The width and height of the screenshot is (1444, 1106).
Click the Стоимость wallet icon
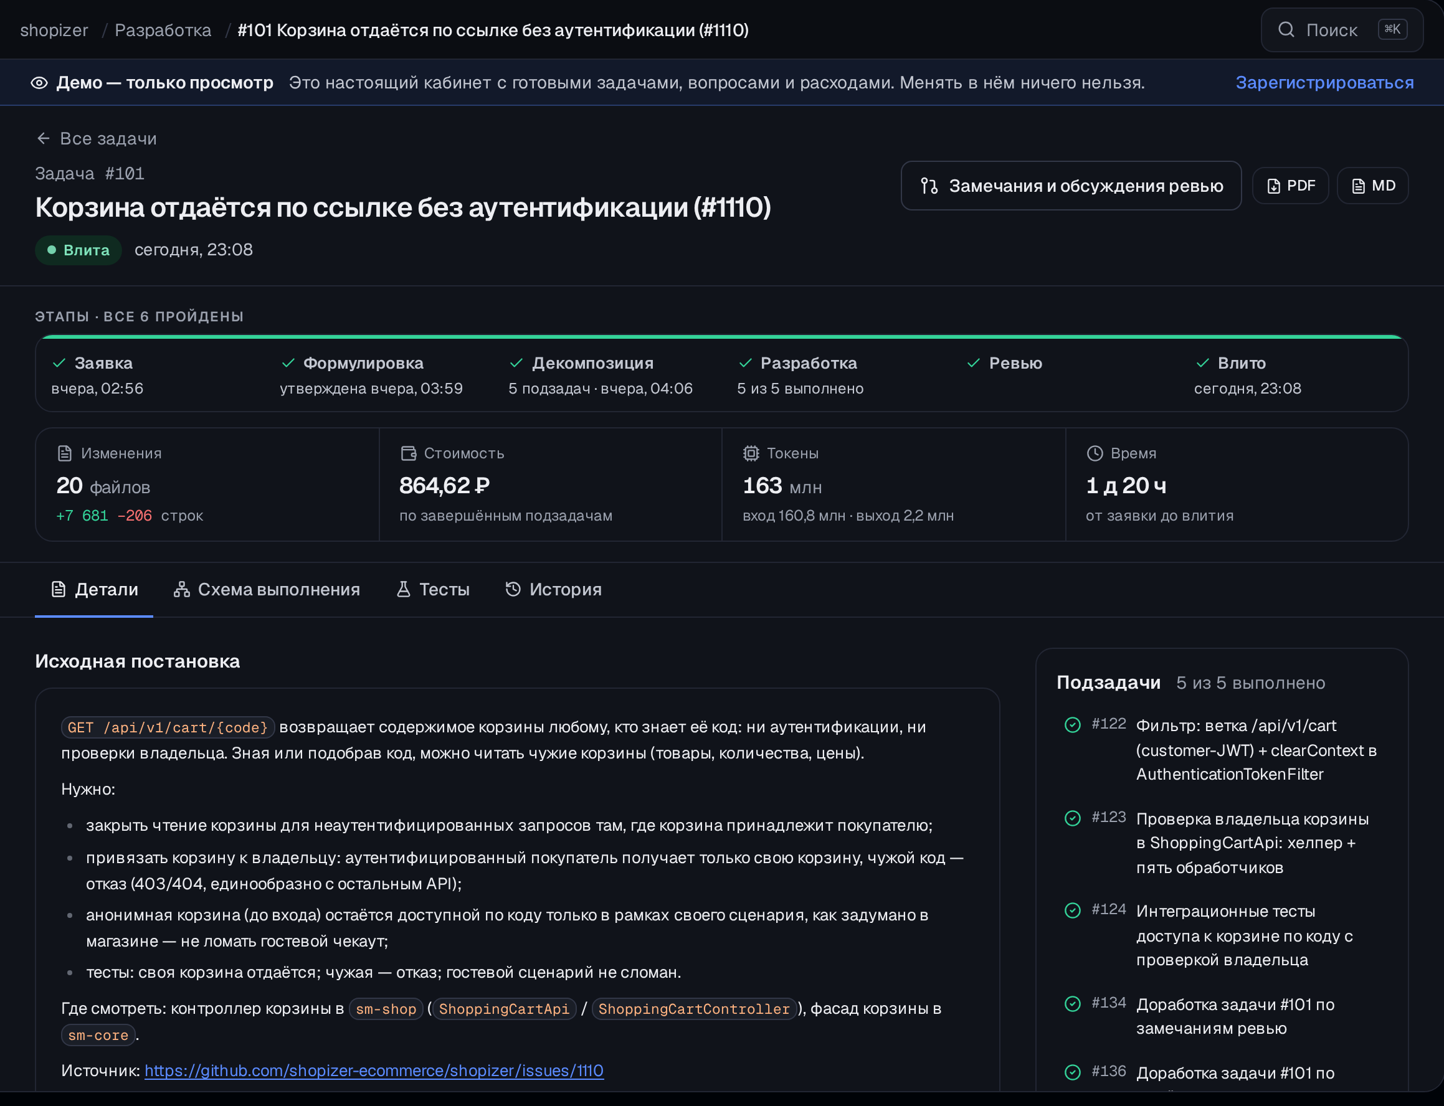[408, 453]
